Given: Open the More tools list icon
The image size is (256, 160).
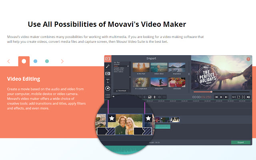Looking at the screenshot, I should coord(108,96).
